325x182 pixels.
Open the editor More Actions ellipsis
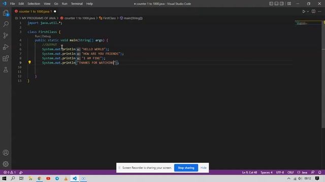[319, 11]
